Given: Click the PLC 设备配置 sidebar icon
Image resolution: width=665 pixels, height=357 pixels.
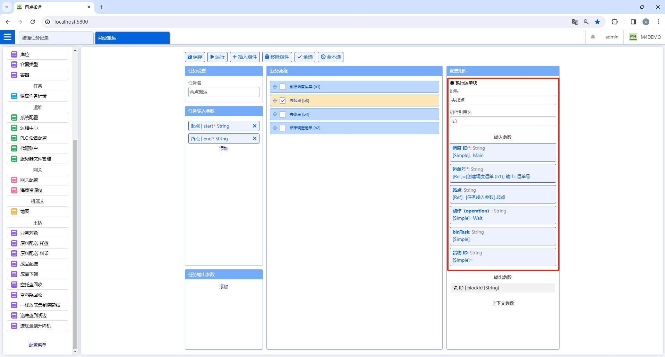Looking at the screenshot, I should coord(14,138).
